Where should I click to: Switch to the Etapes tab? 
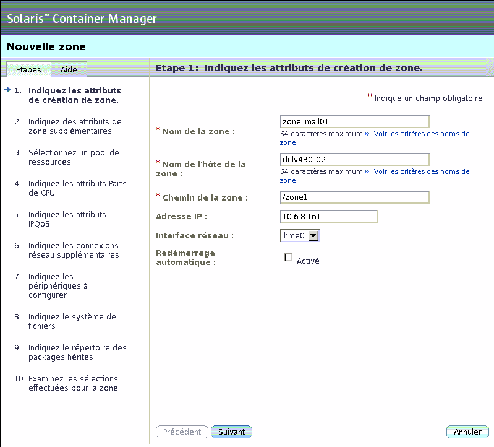coord(28,69)
